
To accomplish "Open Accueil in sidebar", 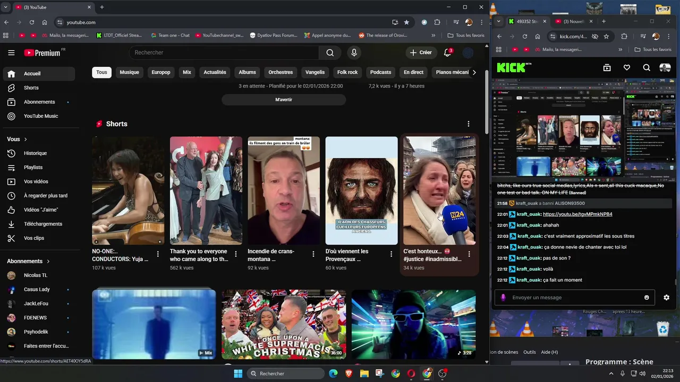I will point(38,74).
